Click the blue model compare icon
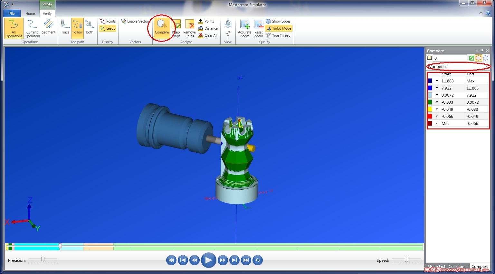Viewport: 495px width, 274px height. click(486, 58)
